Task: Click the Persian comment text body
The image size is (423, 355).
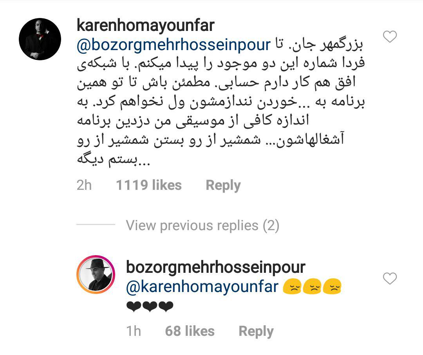Action: coord(221,103)
